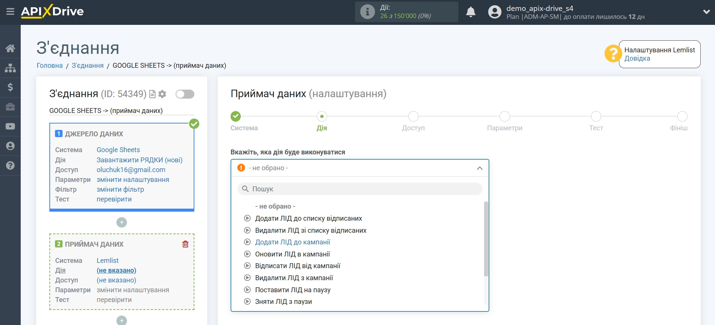Select Видалити ЛІД з кампанії
Image resolution: width=715 pixels, height=325 pixels.
click(x=294, y=278)
